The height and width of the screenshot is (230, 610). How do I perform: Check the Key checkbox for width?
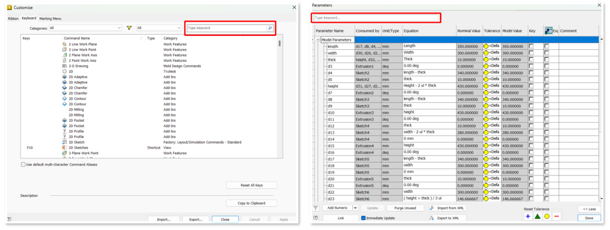(531, 53)
